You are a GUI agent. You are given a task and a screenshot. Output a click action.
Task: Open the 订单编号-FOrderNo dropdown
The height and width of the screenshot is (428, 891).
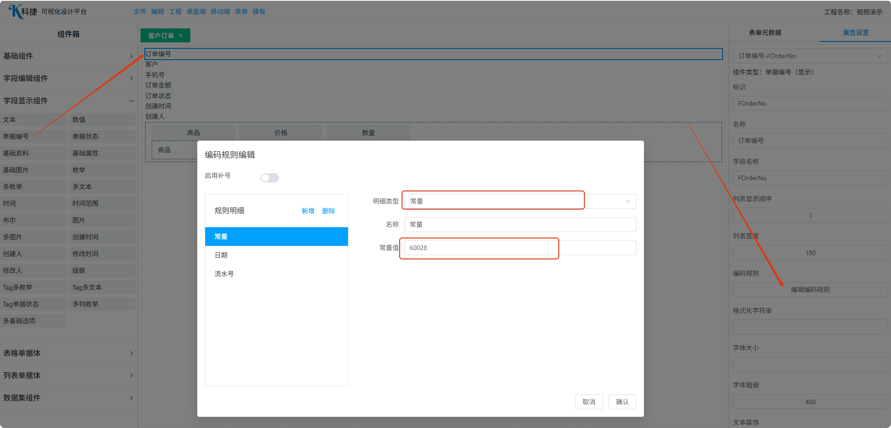(810, 56)
